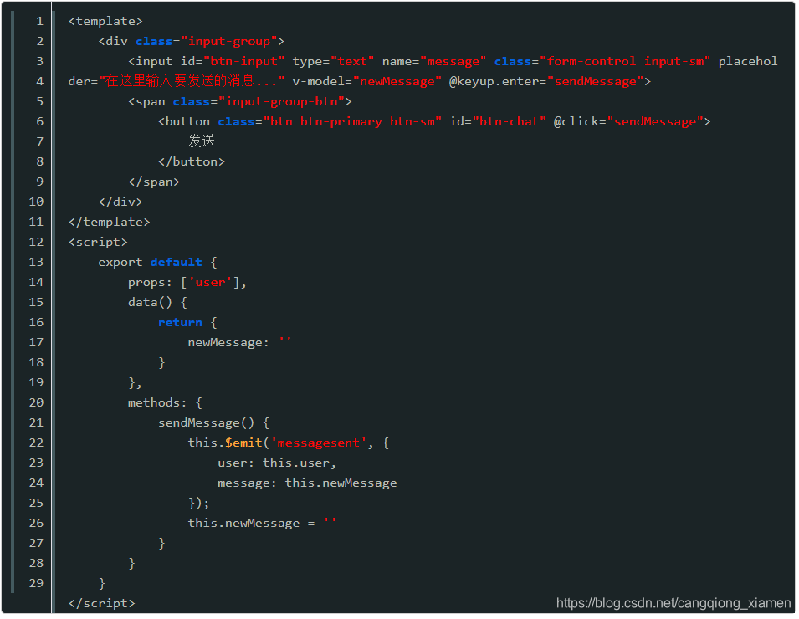
Task: Click the 'messagesent' event string
Action: [319, 443]
